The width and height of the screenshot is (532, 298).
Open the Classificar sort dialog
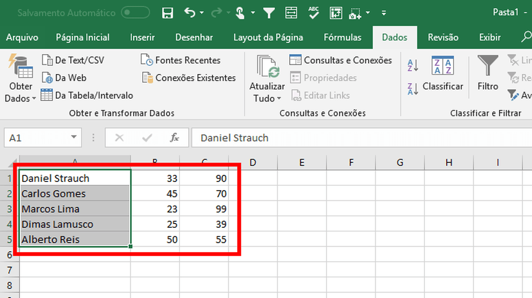click(443, 74)
